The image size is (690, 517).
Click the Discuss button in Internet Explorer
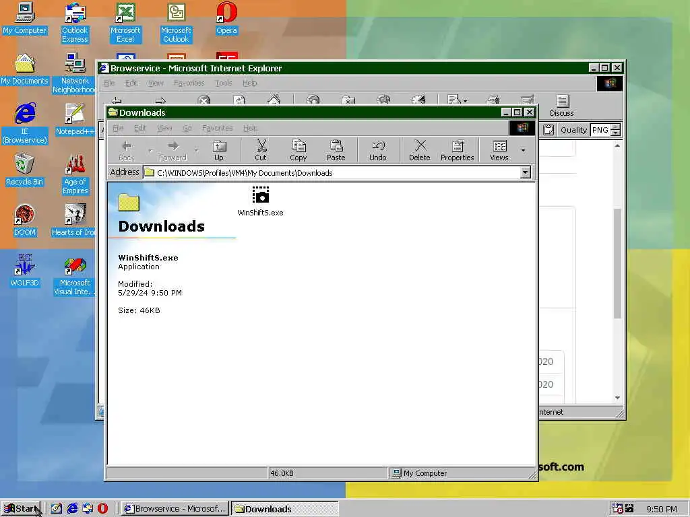[x=562, y=106]
